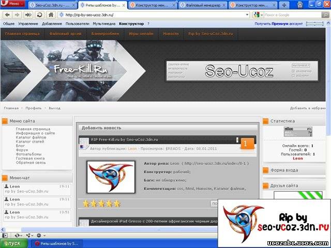This screenshot has width=331, height=248.
Task: Click the orange comments counter showing 1
Action: click(x=247, y=144)
